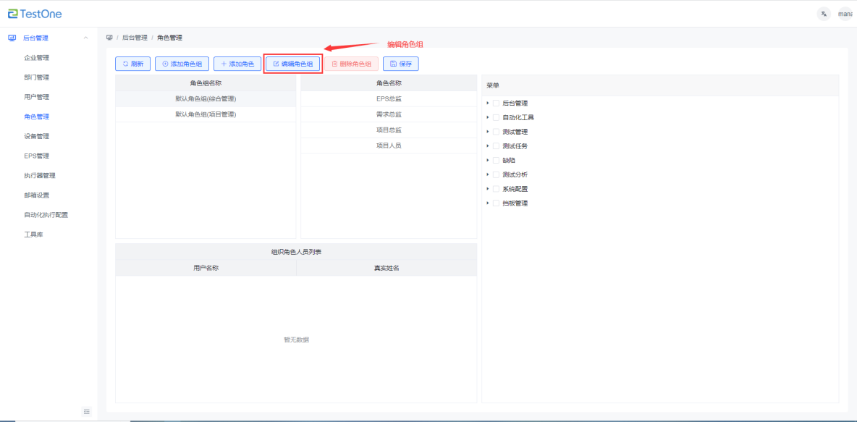Click the TestOne logo icon

[x=12, y=14]
